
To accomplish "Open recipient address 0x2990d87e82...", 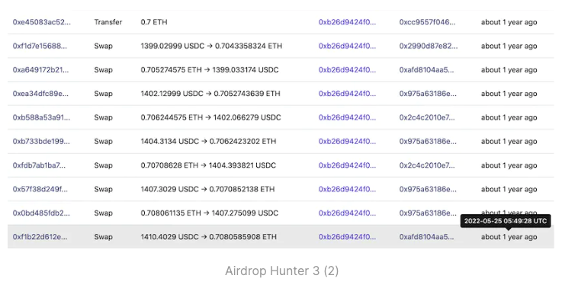I will [x=429, y=46].
